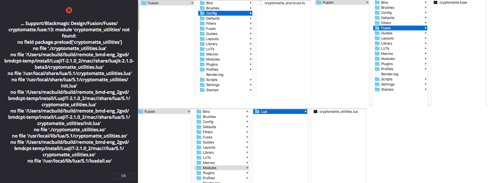Viewport: 491px width, 183px height.
Task: Select LUTs folder in cryptomatte_utilities.lua window
Action: point(222,158)
